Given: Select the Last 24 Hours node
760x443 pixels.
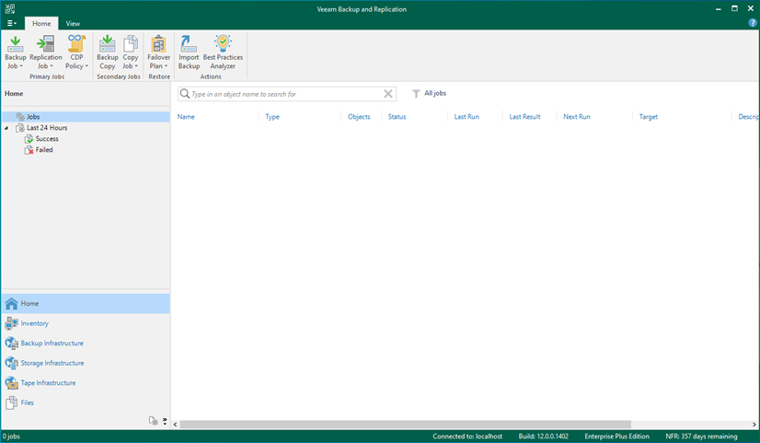Looking at the screenshot, I should 47,128.
